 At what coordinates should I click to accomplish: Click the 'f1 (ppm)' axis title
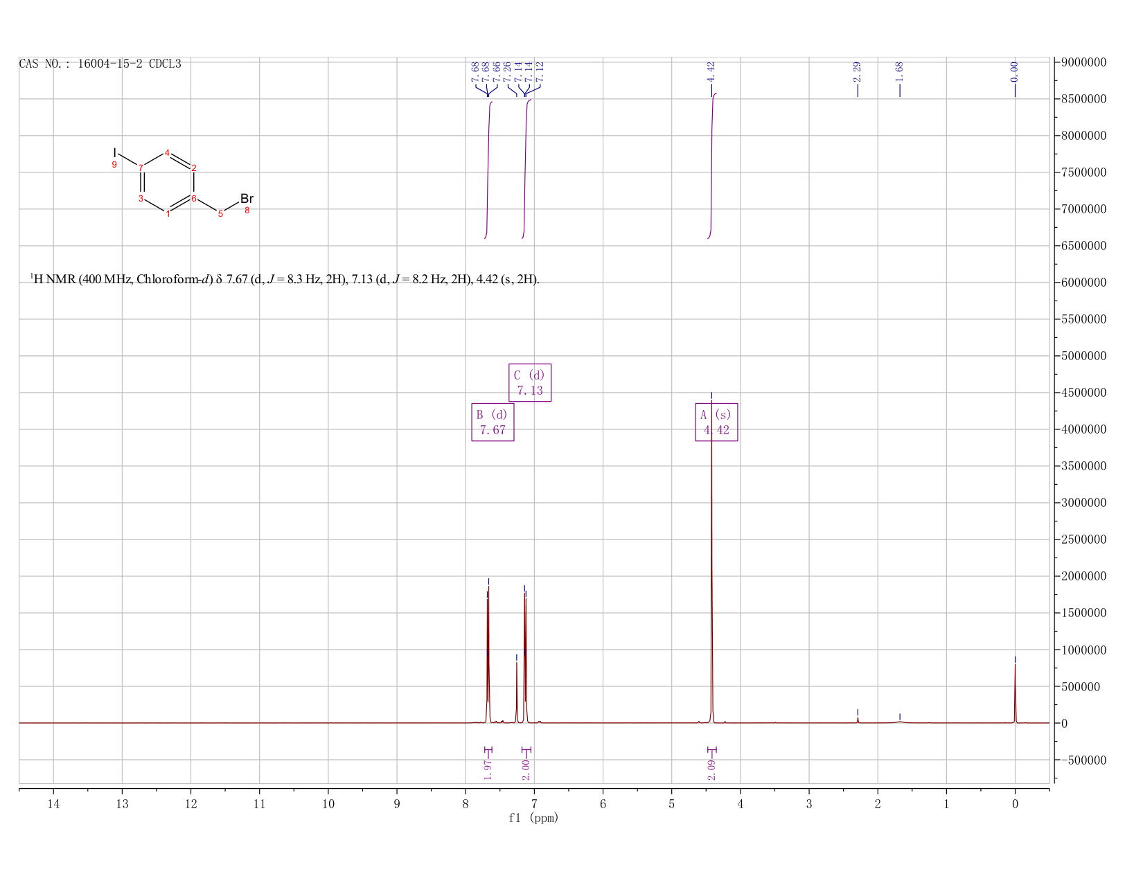[533, 818]
